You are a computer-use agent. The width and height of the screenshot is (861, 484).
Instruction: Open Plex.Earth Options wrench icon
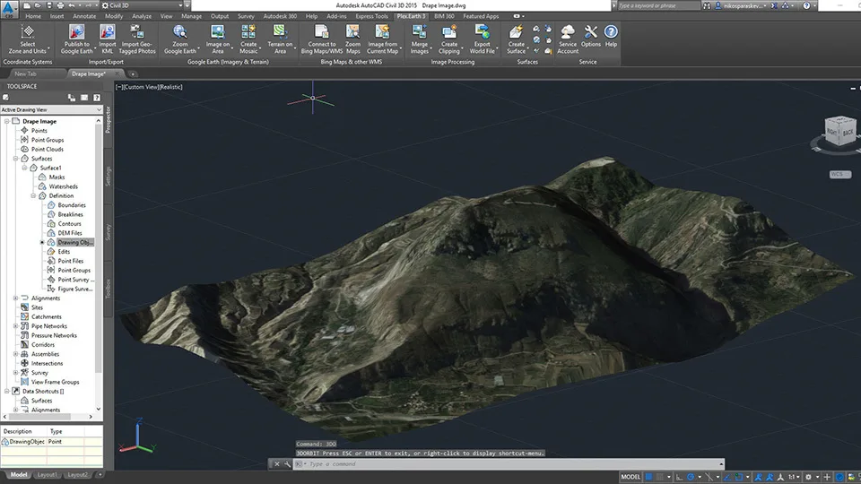pyautogui.click(x=591, y=32)
